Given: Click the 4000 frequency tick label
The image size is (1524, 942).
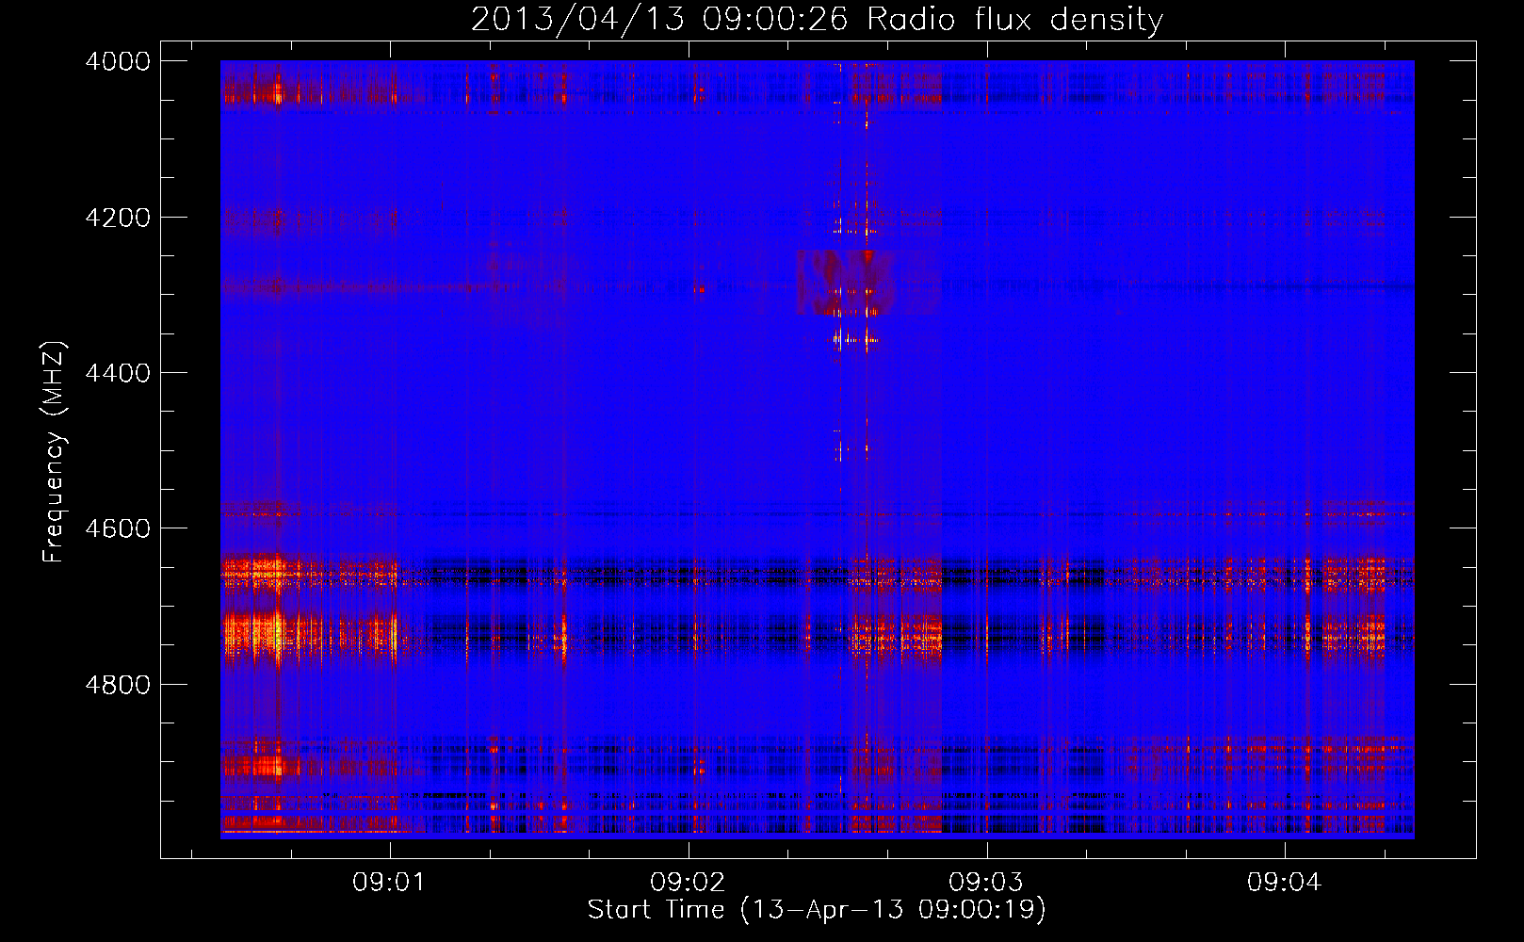Looking at the screenshot, I should pos(118,61).
